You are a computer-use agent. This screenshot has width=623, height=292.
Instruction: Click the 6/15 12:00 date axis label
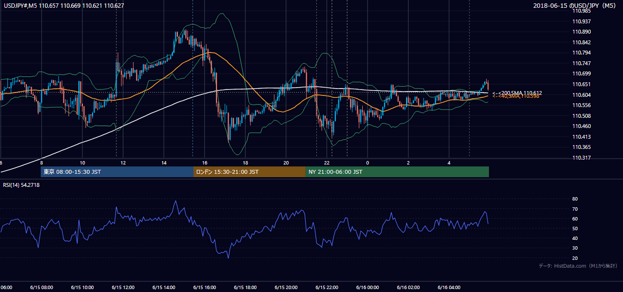(123, 287)
